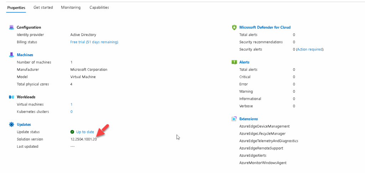365x173 pixels.
Task: Click the Configuration section icon
Action: tap(11, 27)
